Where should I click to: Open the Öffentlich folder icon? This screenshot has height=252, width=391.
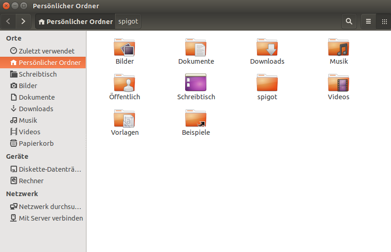click(124, 83)
